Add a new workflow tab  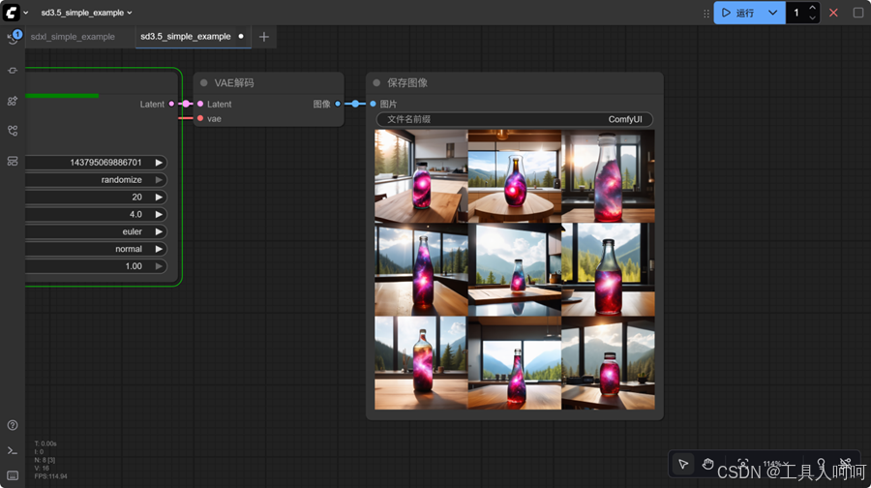[264, 37]
